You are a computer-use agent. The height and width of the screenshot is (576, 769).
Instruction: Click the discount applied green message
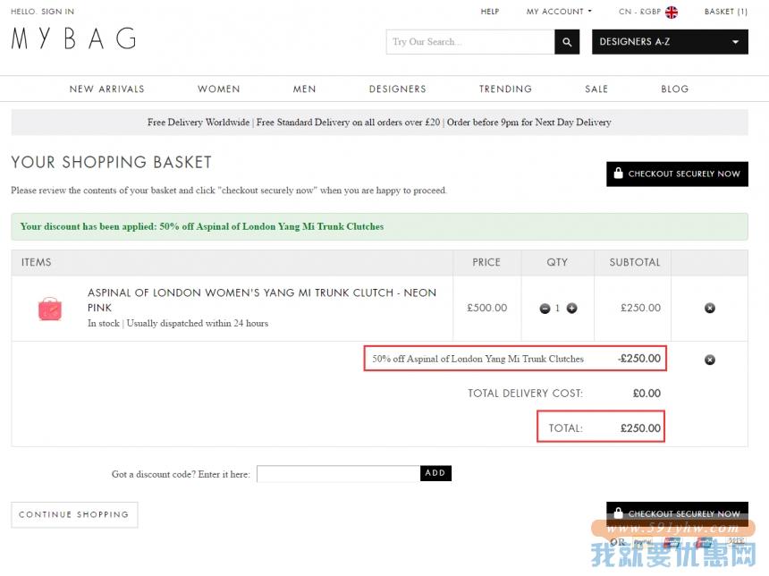tap(380, 226)
